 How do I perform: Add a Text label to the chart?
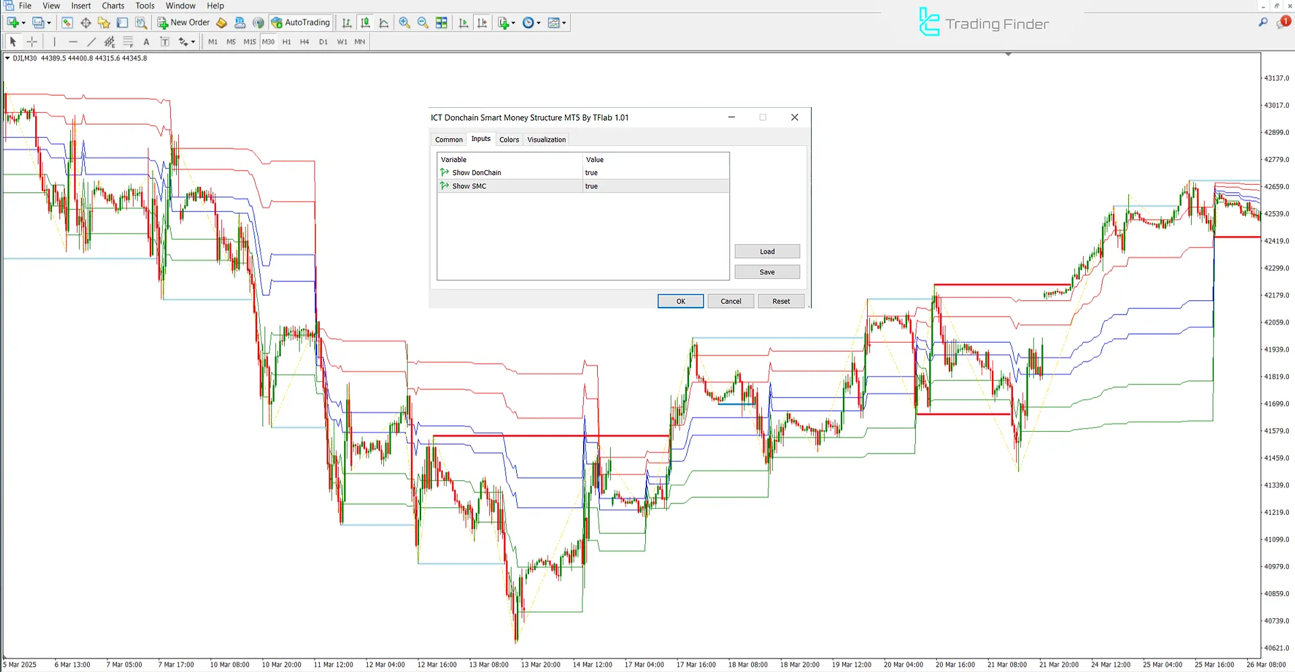click(164, 41)
